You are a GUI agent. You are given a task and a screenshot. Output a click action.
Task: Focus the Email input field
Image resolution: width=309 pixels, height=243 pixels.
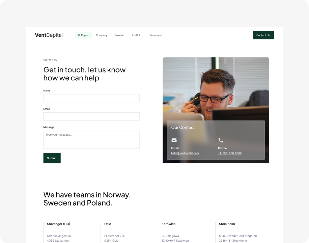(91, 116)
